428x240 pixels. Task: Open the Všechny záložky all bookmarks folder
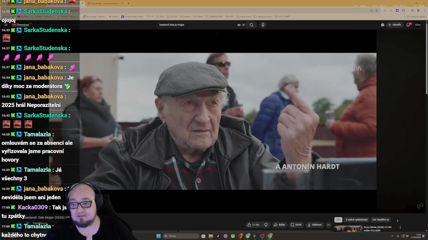pyautogui.click(x=417, y=17)
